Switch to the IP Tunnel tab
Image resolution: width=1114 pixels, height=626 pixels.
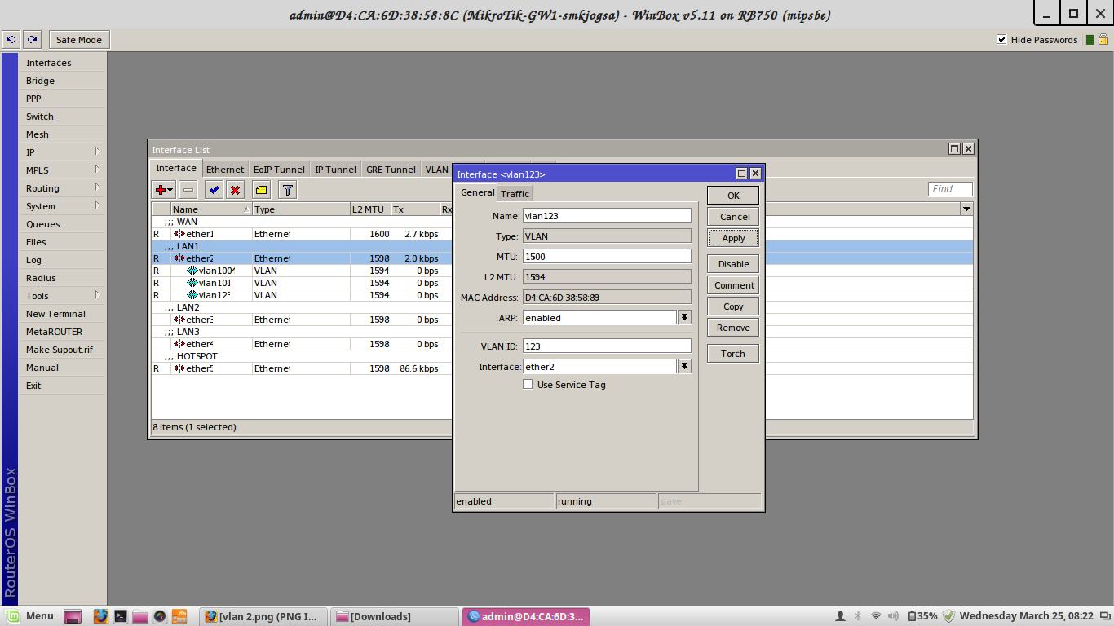click(335, 170)
